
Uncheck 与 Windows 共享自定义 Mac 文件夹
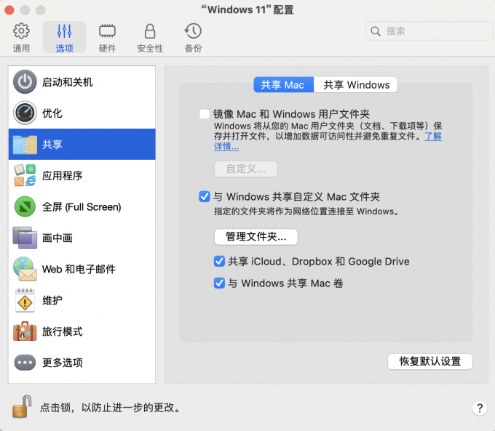[x=205, y=196]
